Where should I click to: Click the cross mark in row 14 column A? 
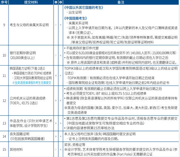point(56,136)
